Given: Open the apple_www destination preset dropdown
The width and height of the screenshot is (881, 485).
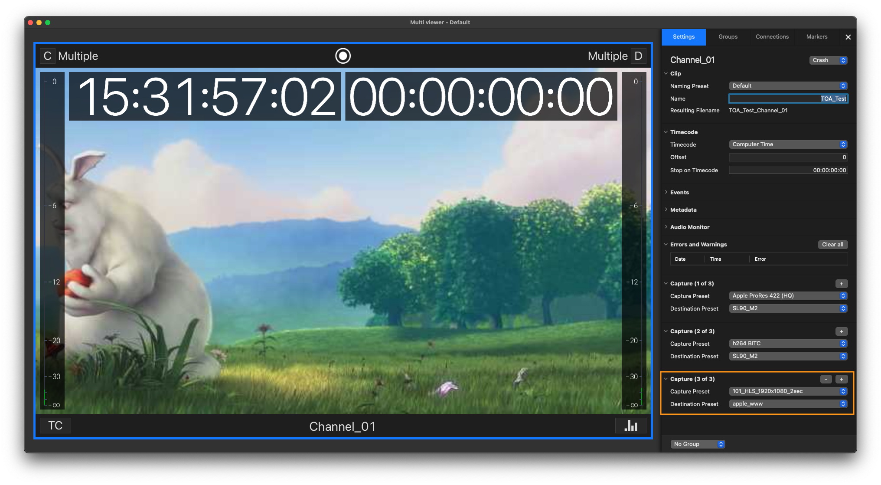Looking at the screenshot, I should (788, 404).
